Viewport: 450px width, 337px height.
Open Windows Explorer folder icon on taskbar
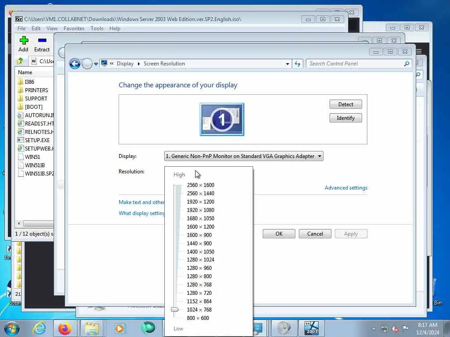92,328
